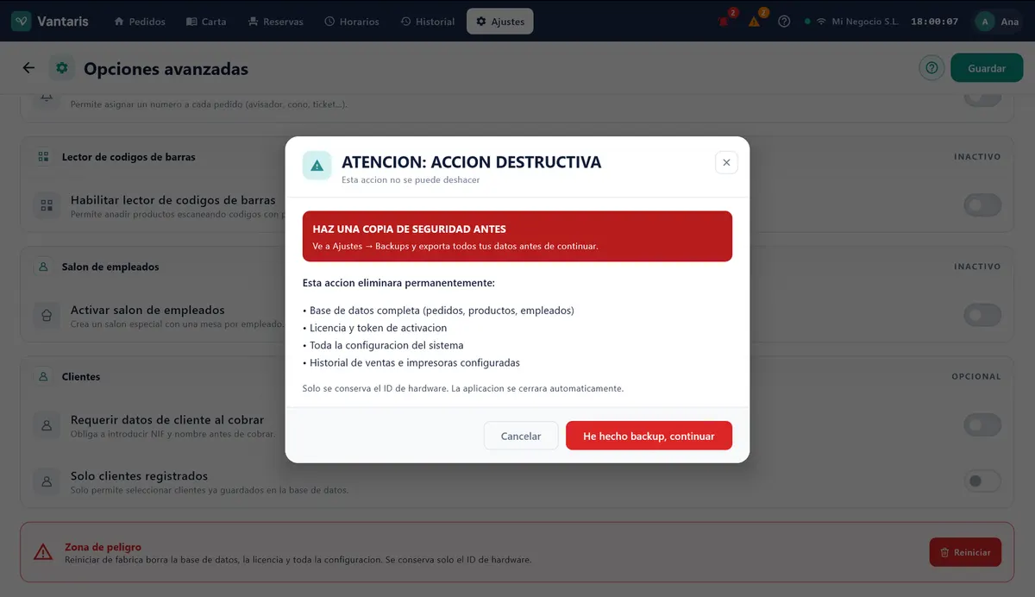Open the Pedidos tab
1035x597 pixels.
140,22
